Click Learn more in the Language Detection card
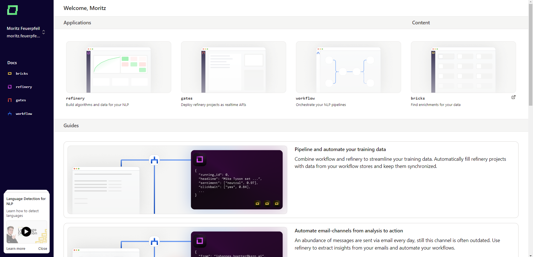533x257 pixels. tap(16, 249)
